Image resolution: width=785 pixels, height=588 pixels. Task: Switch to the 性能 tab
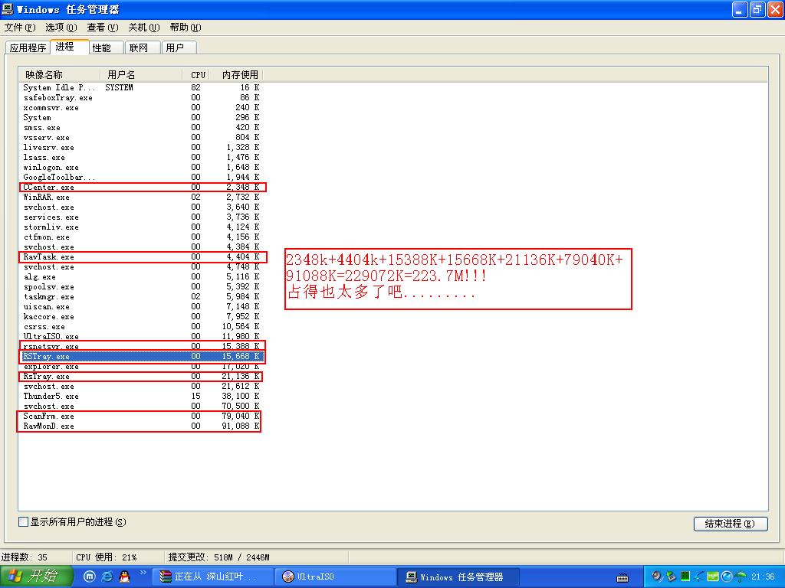106,47
